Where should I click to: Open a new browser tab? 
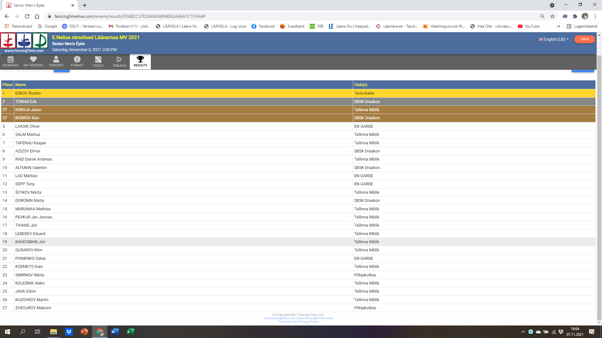[x=85, y=5]
